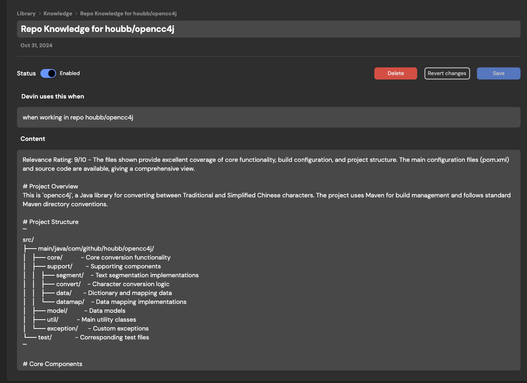Click the 'Status' label text

pos(26,73)
